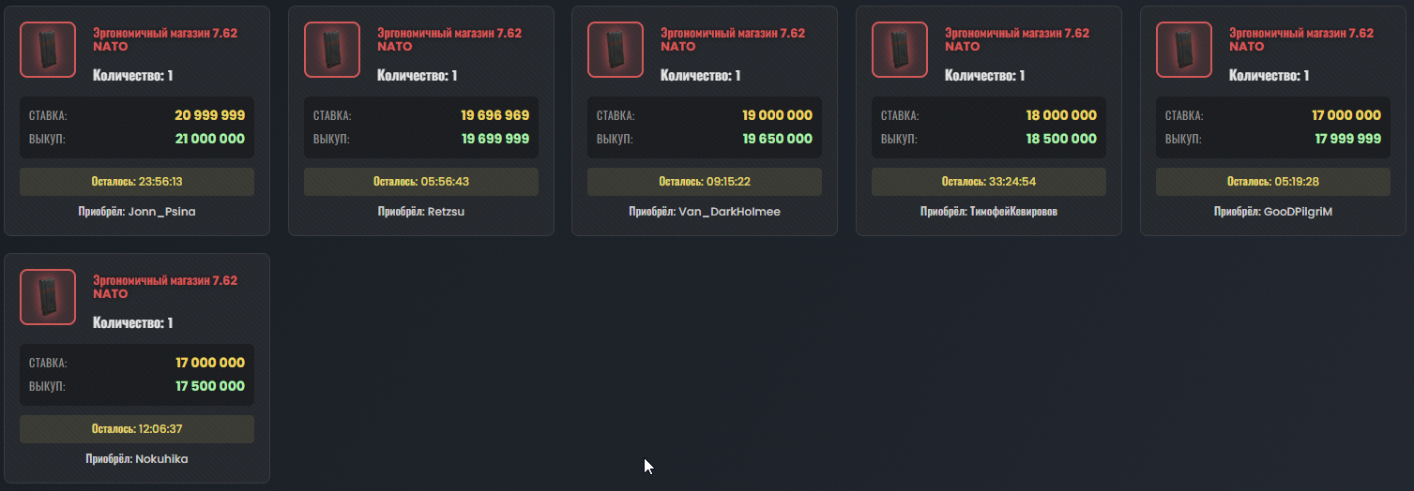Screen dimensions: 1414x491
Task: Click buyer name Nokuhika
Action: [161, 459]
